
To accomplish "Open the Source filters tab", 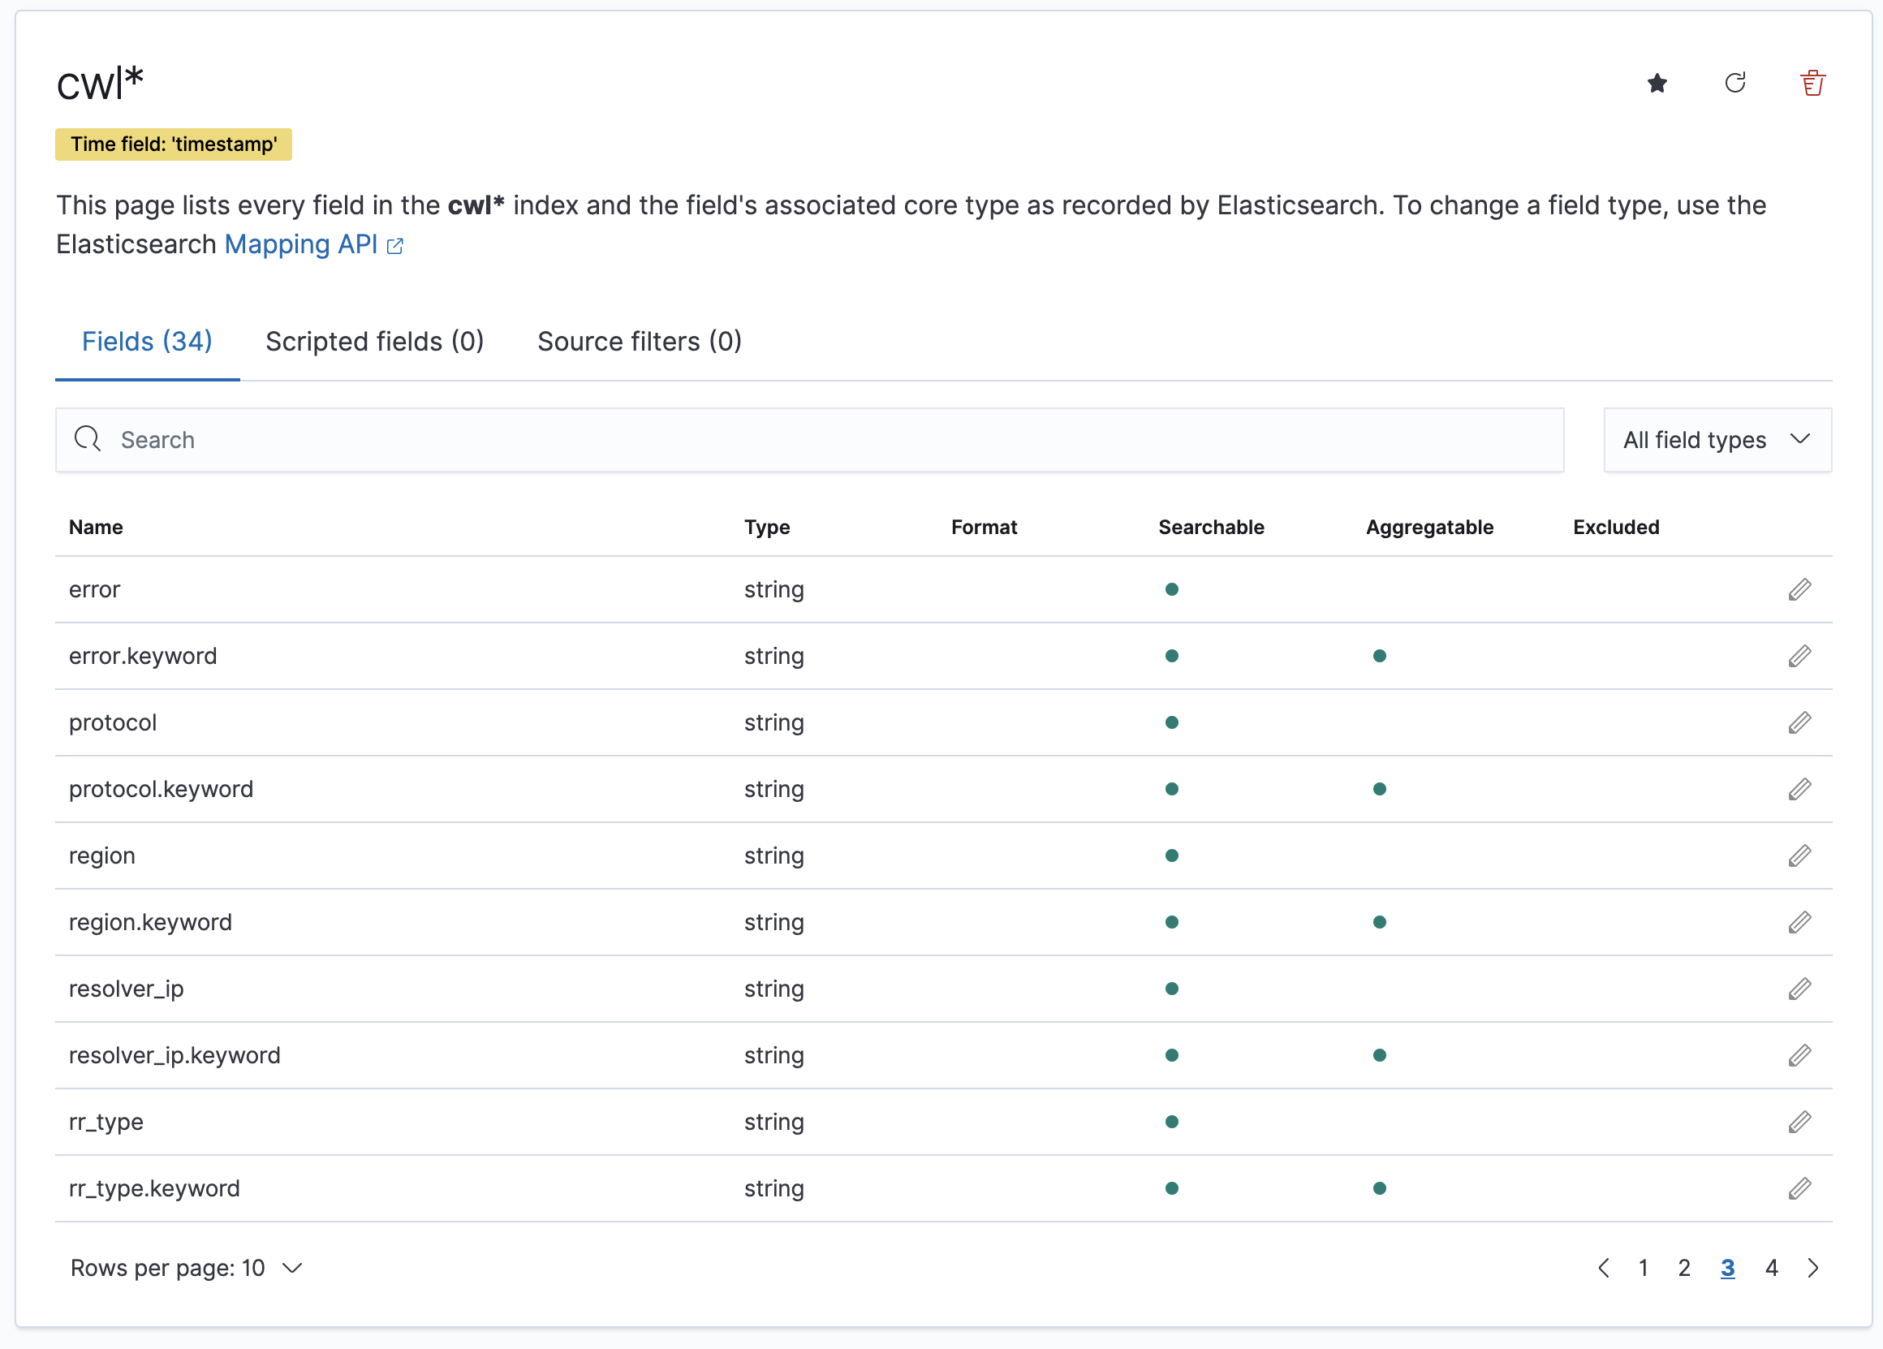I will (x=639, y=341).
